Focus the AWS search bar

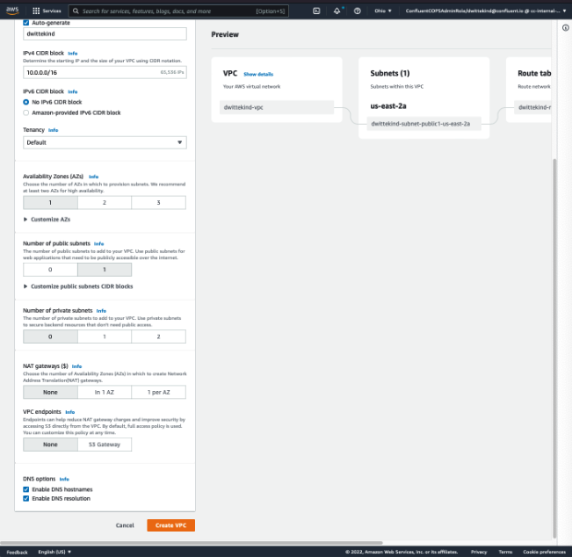pyautogui.click(x=178, y=11)
